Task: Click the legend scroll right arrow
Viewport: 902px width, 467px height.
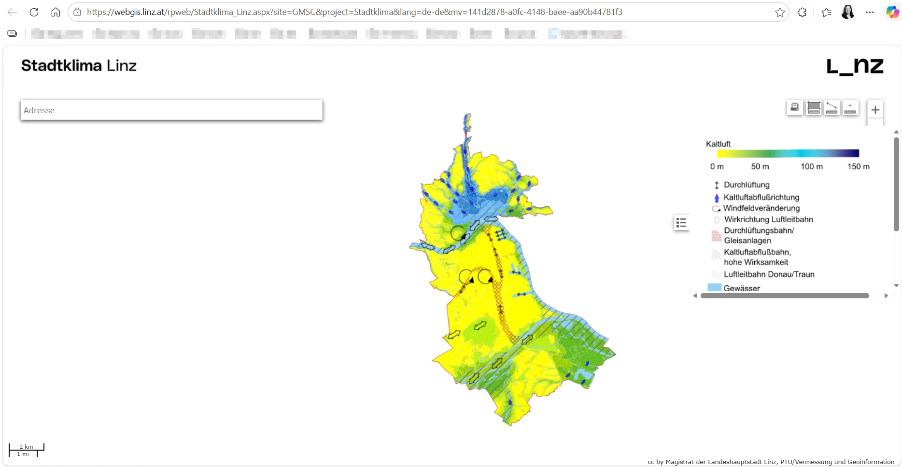Action: pyautogui.click(x=886, y=296)
